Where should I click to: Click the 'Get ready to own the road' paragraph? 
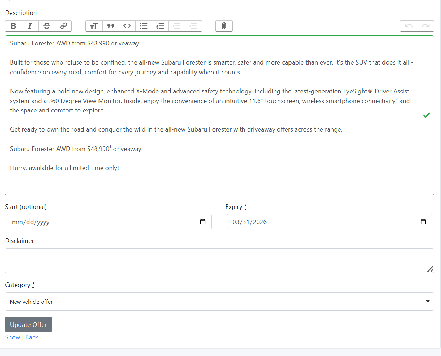click(x=176, y=129)
